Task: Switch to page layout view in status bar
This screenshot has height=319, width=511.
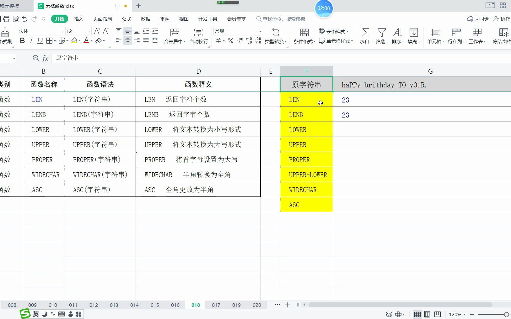Action: click(427, 314)
